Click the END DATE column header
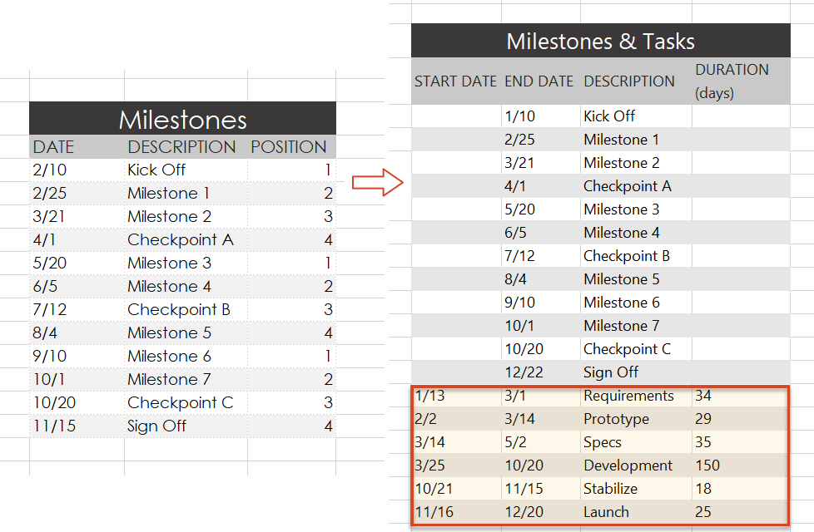814x532 pixels. coord(539,81)
